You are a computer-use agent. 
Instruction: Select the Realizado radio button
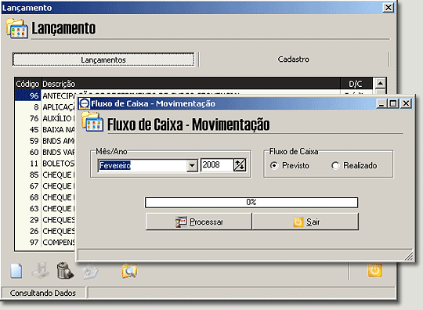(x=335, y=165)
